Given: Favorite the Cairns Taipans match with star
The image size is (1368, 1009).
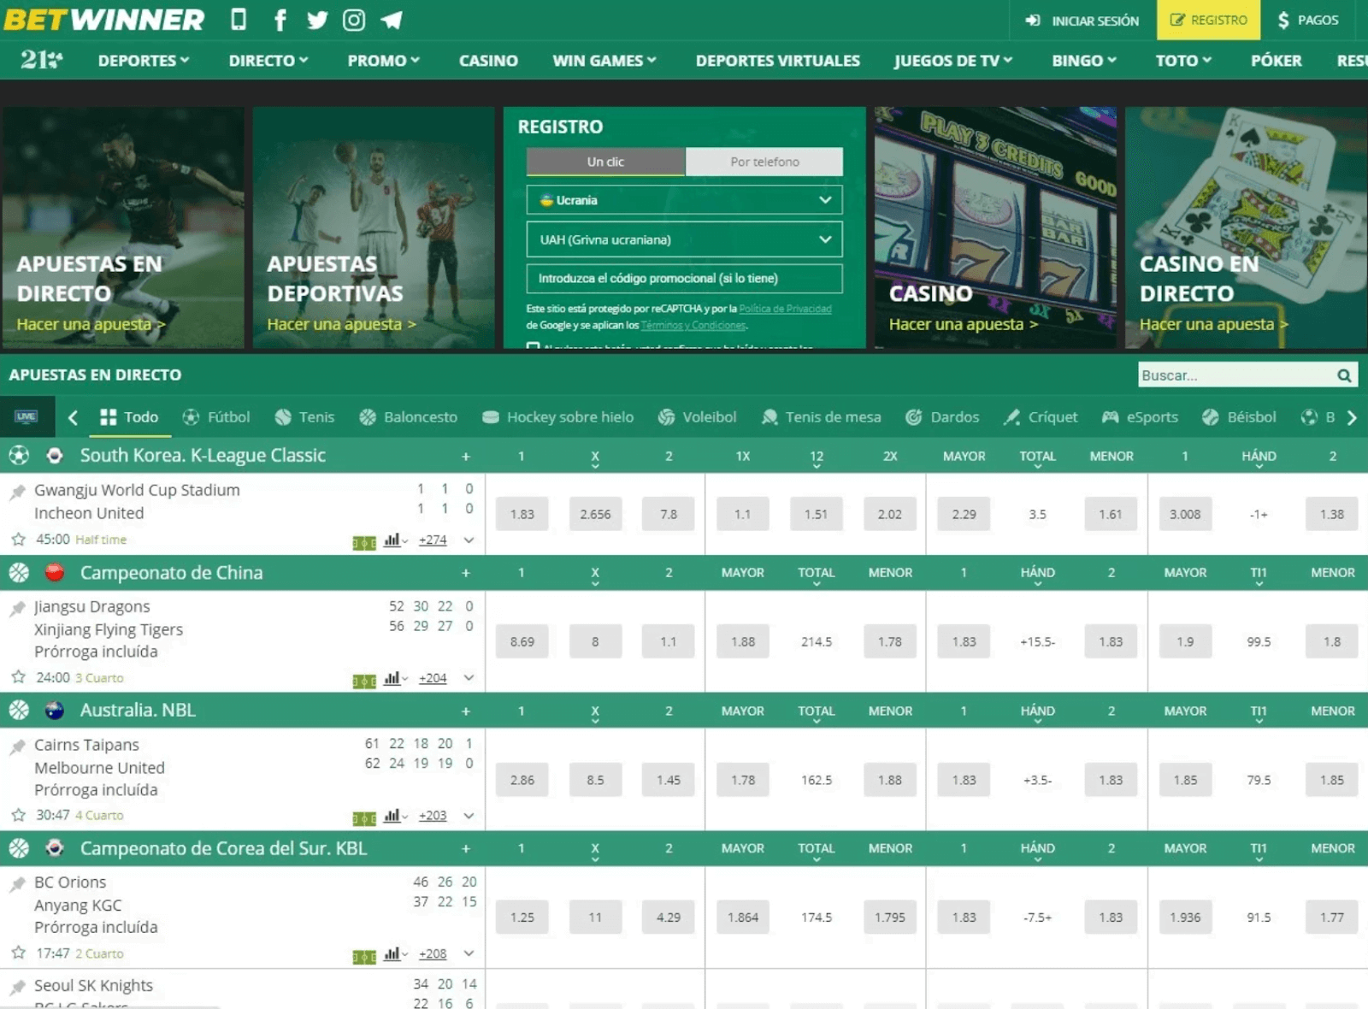Looking at the screenshot, I should 18,815.
